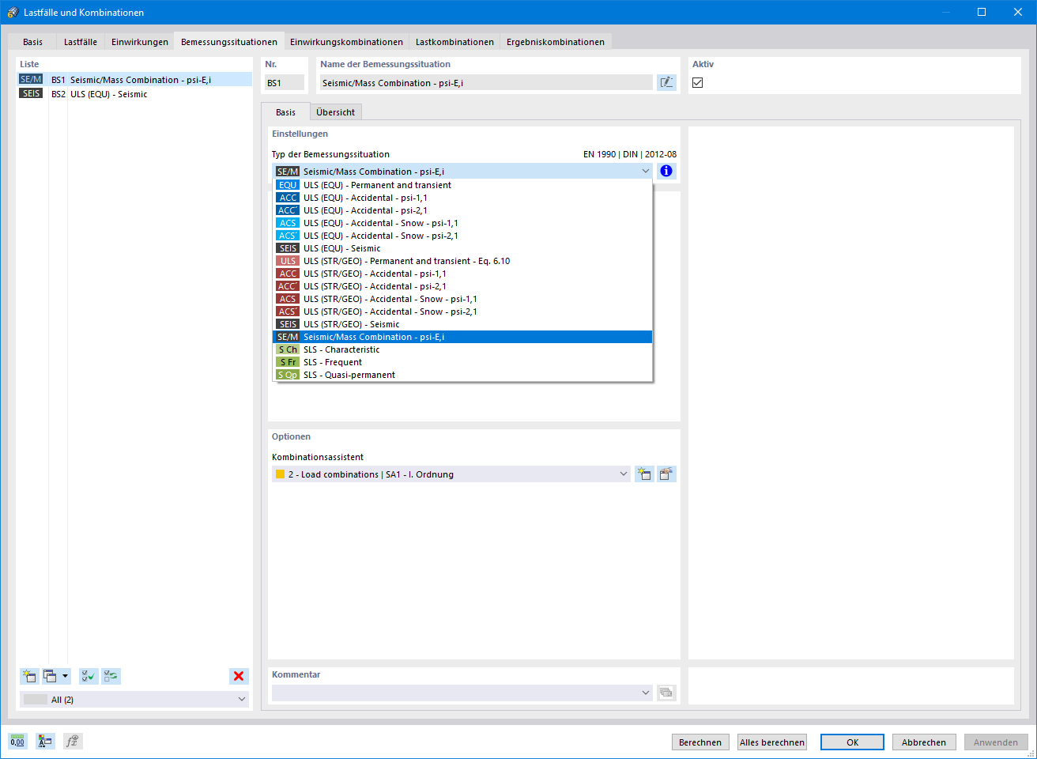Copy the selected design situation
This screenshot has width=1037, height=759.
(x=51, y=676)
